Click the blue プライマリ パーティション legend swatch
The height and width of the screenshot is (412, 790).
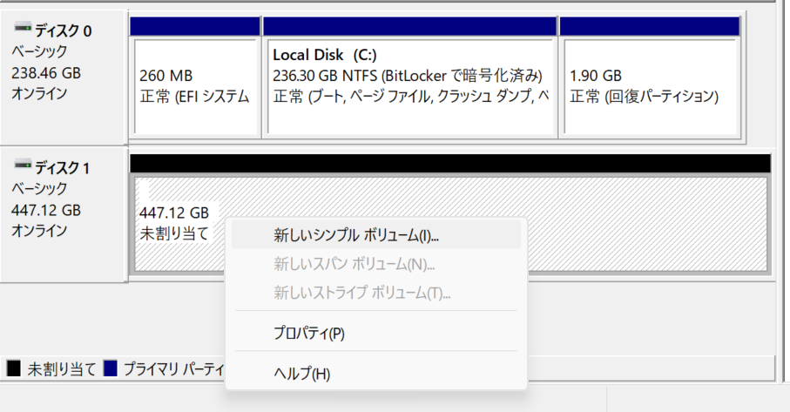point(111,368)
